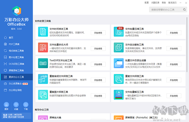Start using 文件自动复制工具 with 开始使用
The image size is (189, 122).
click(174, 49)
